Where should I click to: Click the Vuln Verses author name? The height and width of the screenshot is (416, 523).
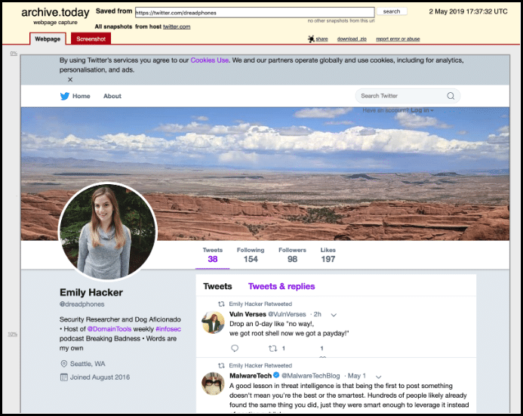[x=248, y=314]
